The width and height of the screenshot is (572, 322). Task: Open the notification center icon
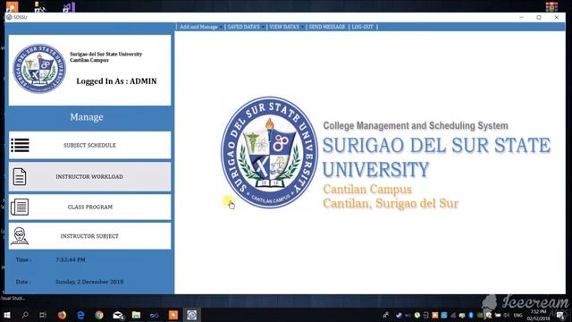[560, 315]
